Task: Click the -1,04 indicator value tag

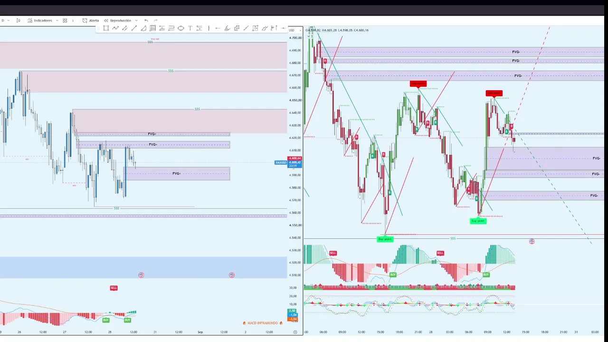Action: [x=293, y=314]
